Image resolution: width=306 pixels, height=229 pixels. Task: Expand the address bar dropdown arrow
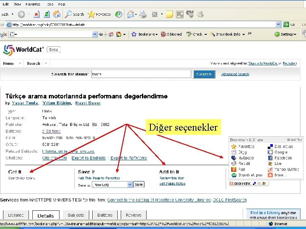pos(278,24)
